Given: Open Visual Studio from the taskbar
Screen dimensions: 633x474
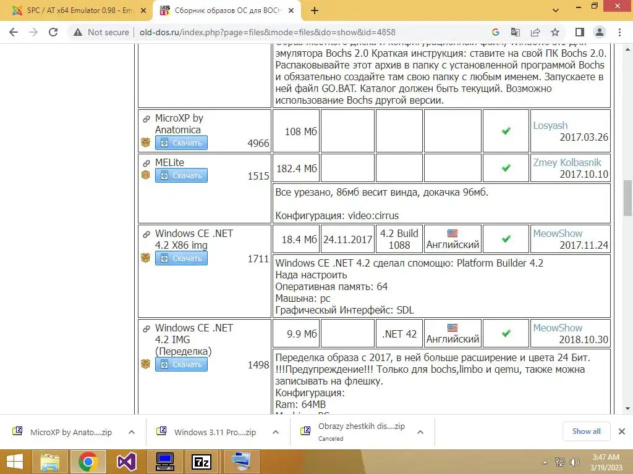Looking at the screenshot, I should [127, 462].
